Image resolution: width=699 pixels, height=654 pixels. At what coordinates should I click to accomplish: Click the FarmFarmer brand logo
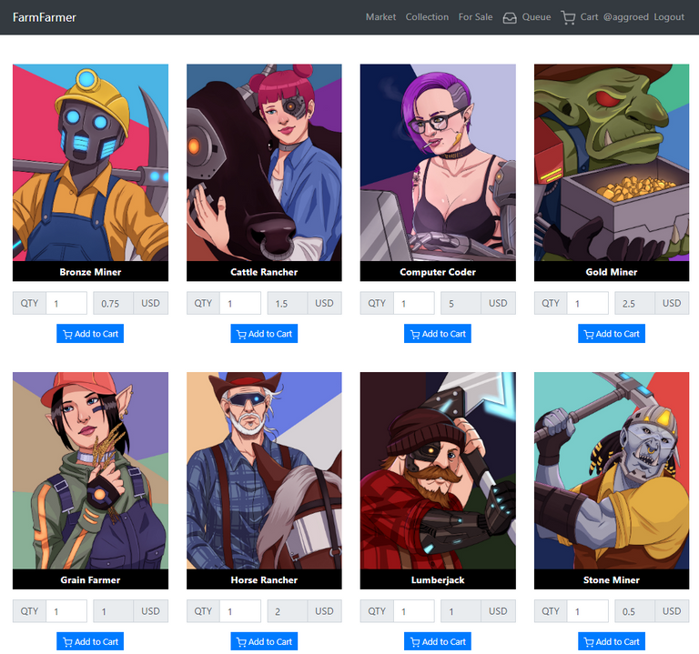click(x=44, y=17)
